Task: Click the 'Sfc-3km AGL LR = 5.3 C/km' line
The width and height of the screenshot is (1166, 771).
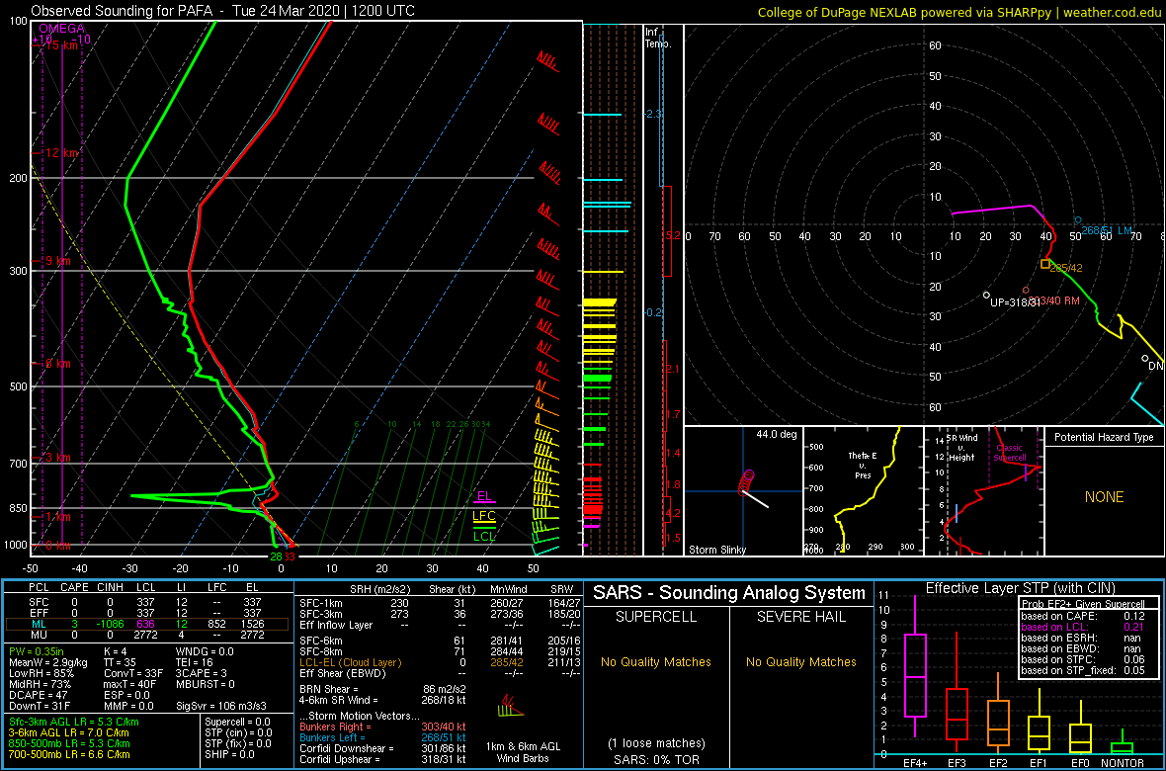Action: point(74,722)
